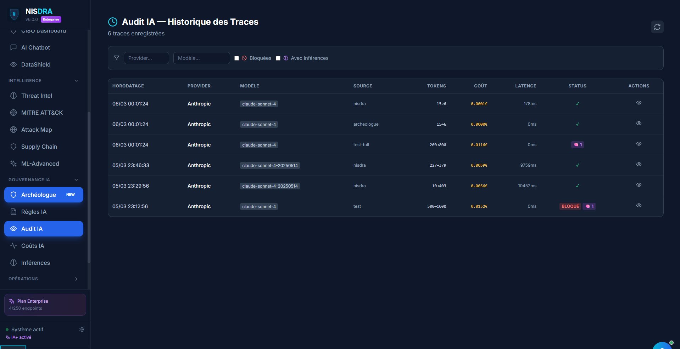View trace details for archeologue row
This screenshot has height=349, width=680.
click(639, 123)
